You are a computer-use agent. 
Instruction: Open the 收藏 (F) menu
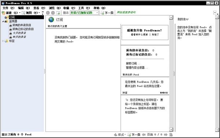point(69,8)
